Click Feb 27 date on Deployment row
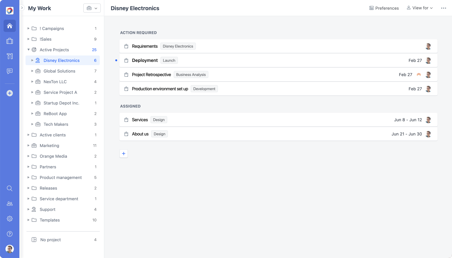 pos(415,60)
